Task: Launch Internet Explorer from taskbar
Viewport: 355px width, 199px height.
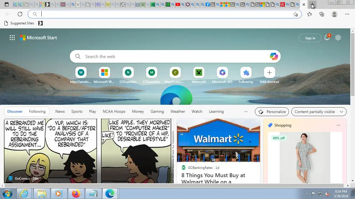Action: 24,193
